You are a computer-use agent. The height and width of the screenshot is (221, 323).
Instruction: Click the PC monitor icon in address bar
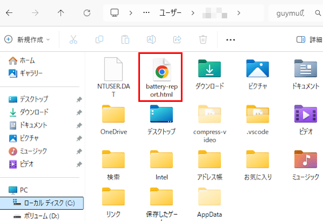114,13
